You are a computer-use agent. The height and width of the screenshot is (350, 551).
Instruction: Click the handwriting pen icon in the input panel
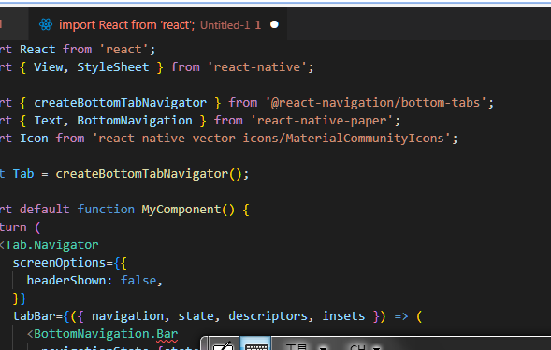pyautogui.click(x=224, y=345)
